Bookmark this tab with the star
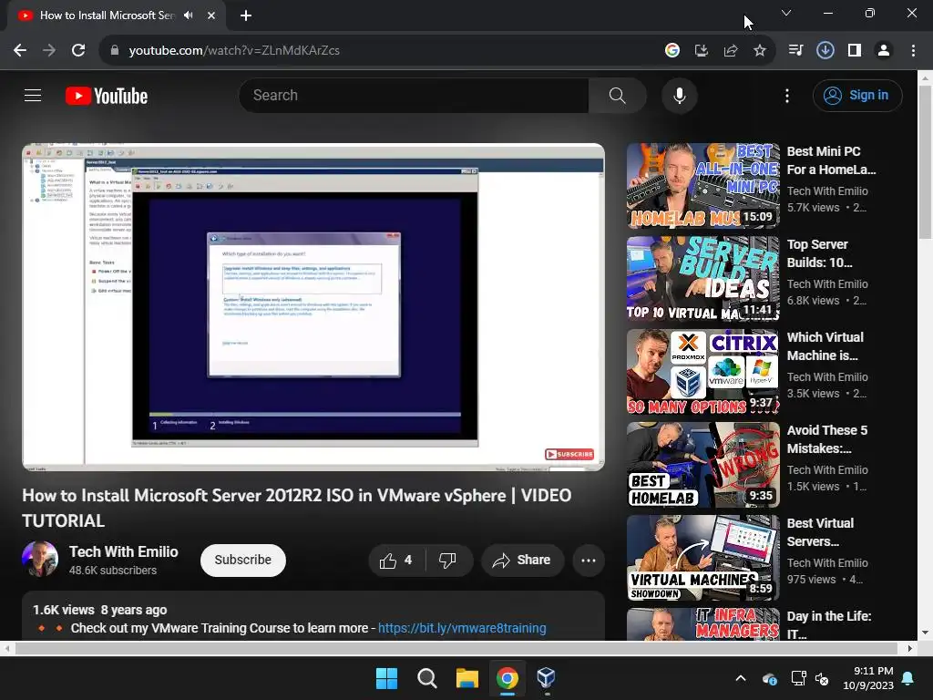This screenshot has height=700, width=933. (760, 50)
